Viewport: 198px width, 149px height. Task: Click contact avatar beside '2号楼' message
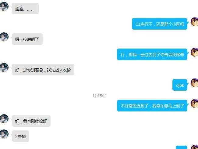4,134
